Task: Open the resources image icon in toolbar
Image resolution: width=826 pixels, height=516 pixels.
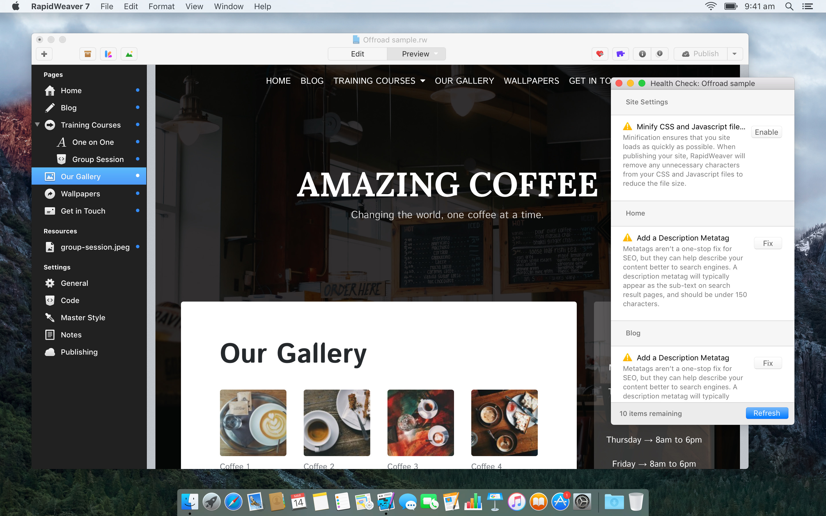Action: pos(129,54)
